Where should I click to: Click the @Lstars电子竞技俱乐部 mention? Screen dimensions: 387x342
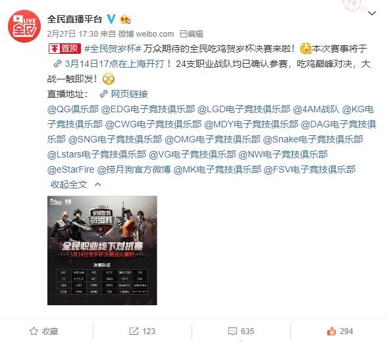coord(97,154)
